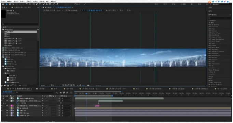Toggle the eye visibility of pink layer 3
The height and width of the screenshot is (123, 233).
pos(2,106)
